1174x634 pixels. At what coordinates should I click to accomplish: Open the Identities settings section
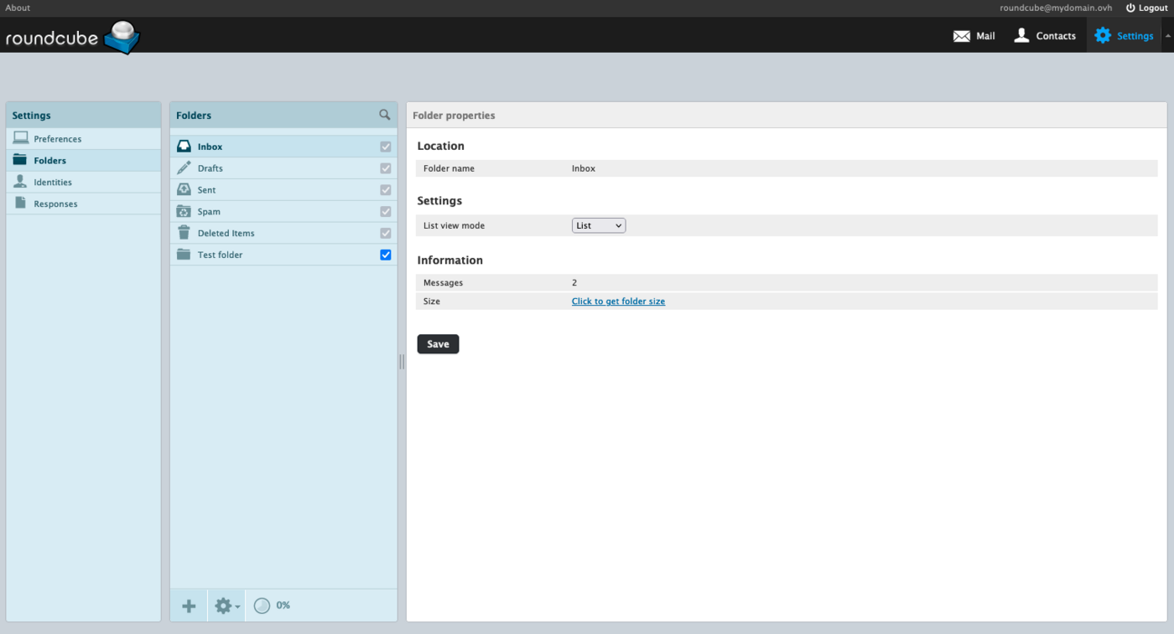[52, 183]
